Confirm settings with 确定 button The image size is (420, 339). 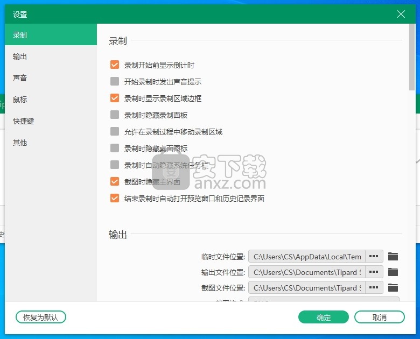(324, 317)
